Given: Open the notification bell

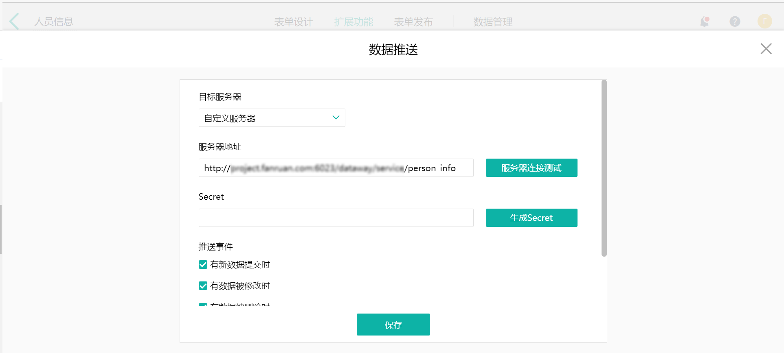Looking at the screenshot, I should pyautogui.click(x=705, y=22).
